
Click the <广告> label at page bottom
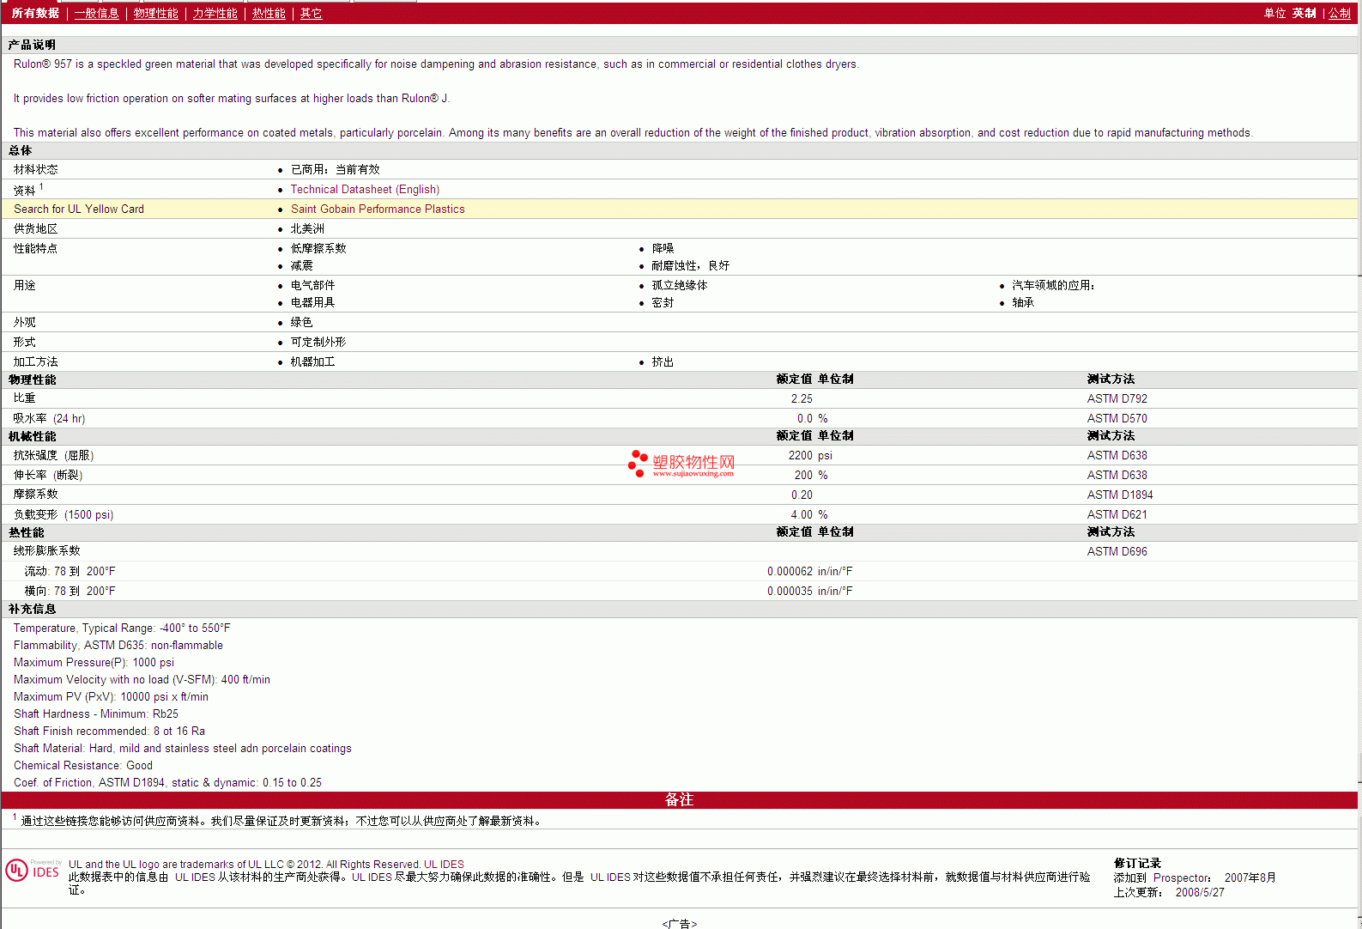680,923
